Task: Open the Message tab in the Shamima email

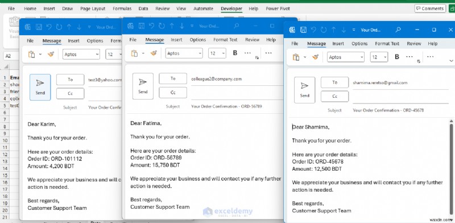Action: pyautogui.click(x=316, y=44)
